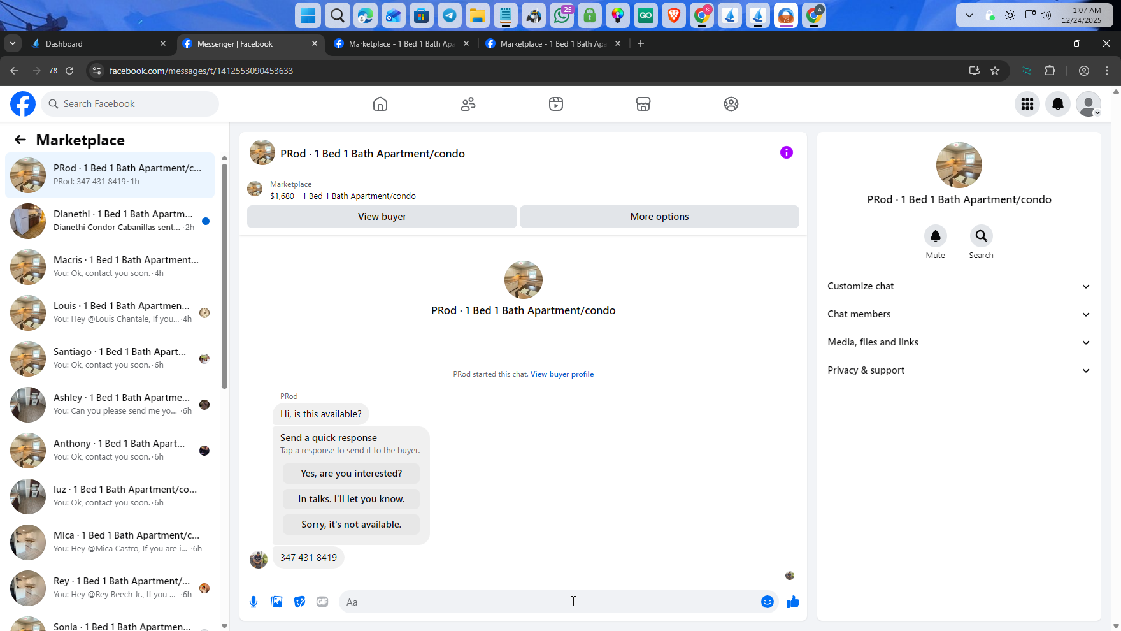Image resolution: width=1121 pixels, height=631 pixels.
Task: Click the '347 431 8419' message bubble
Action: point(308,558)
